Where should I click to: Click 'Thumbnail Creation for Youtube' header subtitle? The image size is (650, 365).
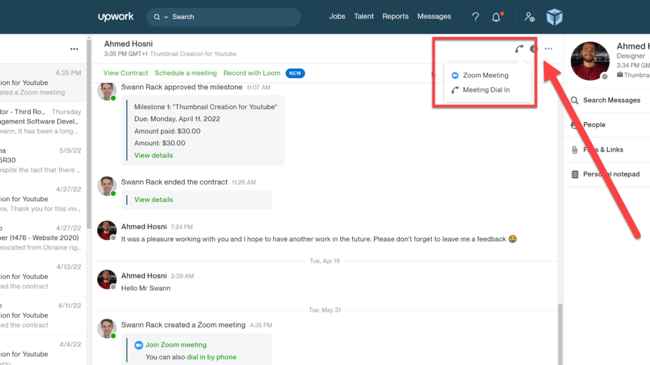point(193,54)
